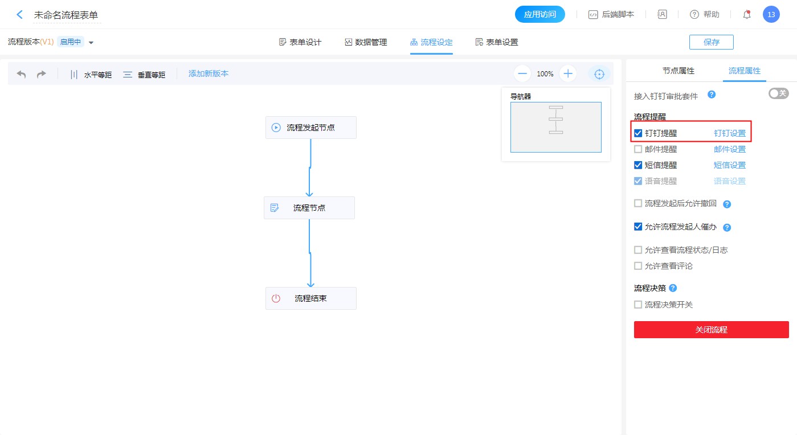
Task: Click the zoom out minus icon
Action: (522, 74)
